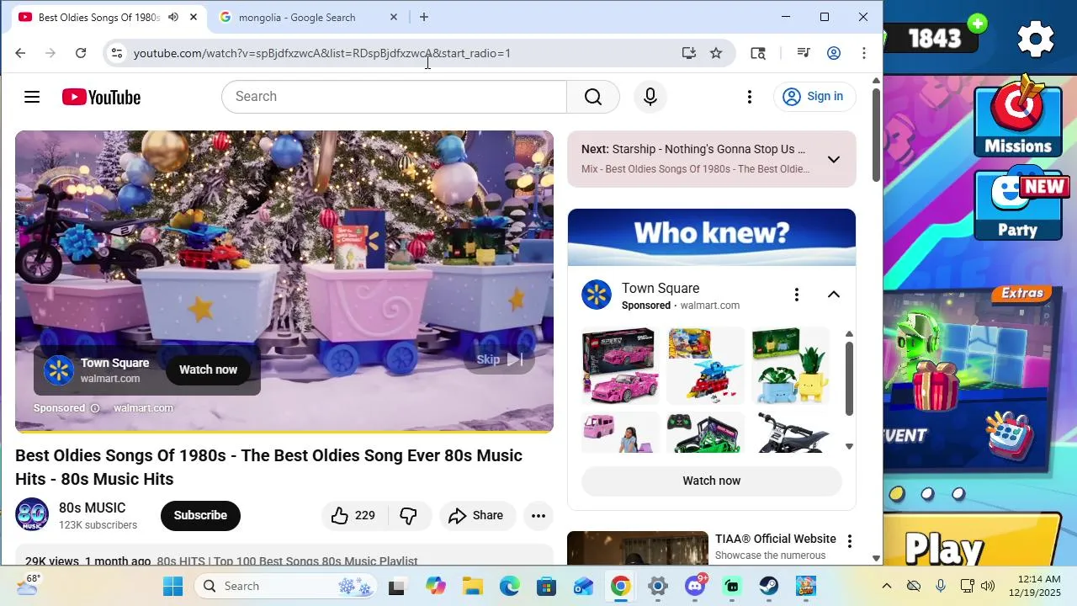Open Steam from the taskbar
This screenshot has height=606, width=1077.
[769, 586]
